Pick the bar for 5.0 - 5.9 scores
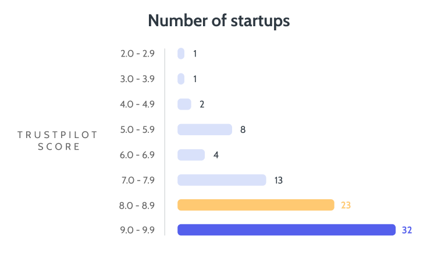 click(x=204, y=129)
